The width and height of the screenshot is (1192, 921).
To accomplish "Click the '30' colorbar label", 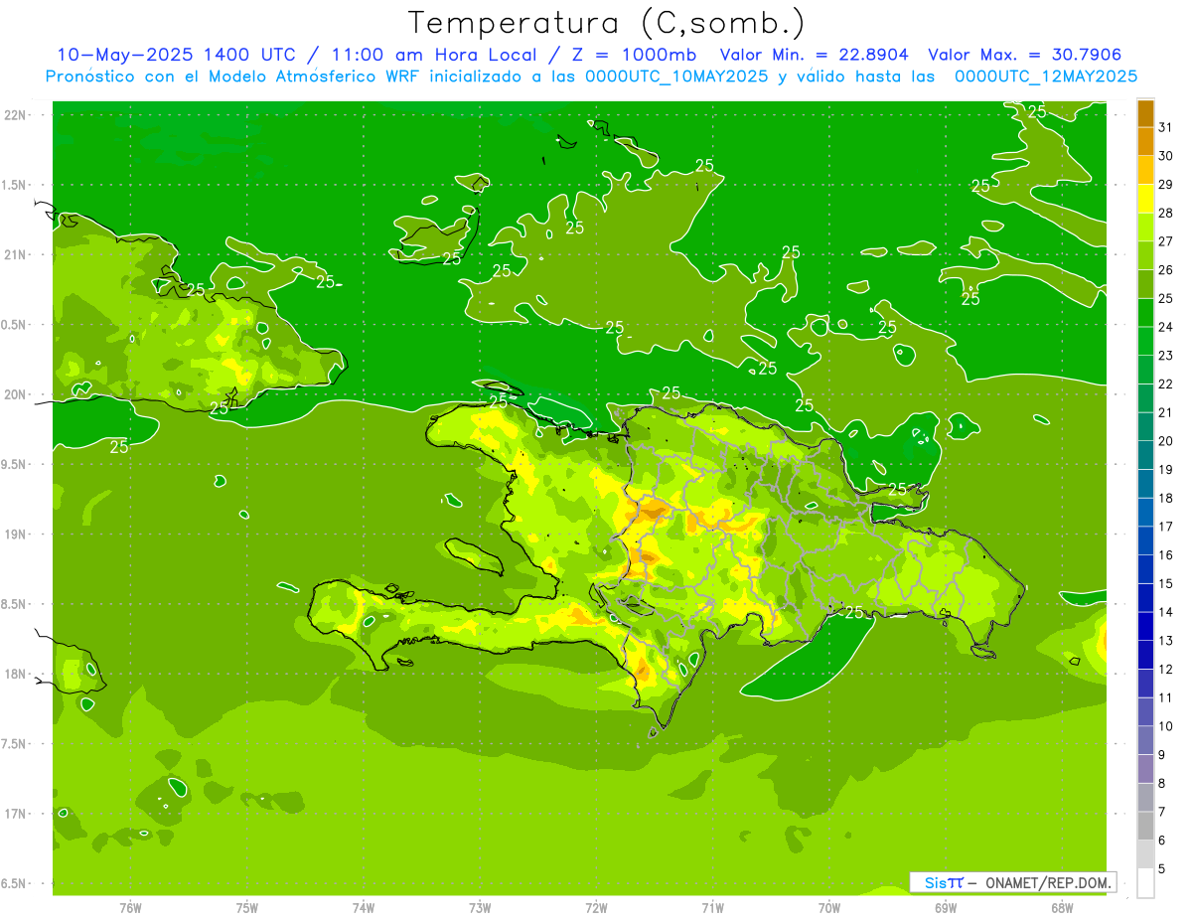I will coord(1165,156).
